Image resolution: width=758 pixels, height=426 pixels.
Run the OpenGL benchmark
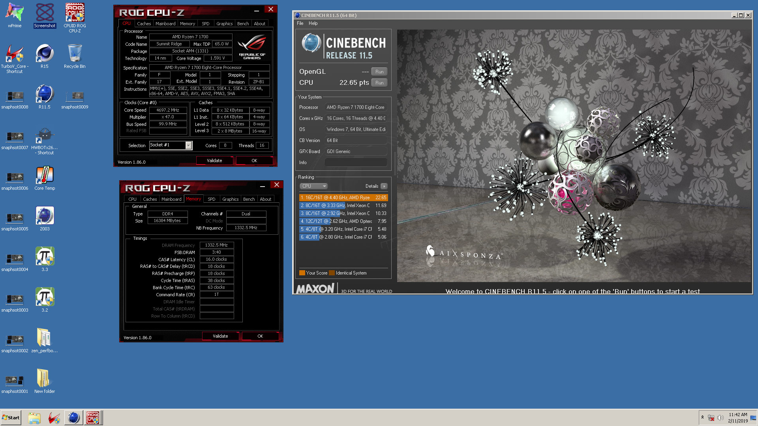tap(379, 72)
